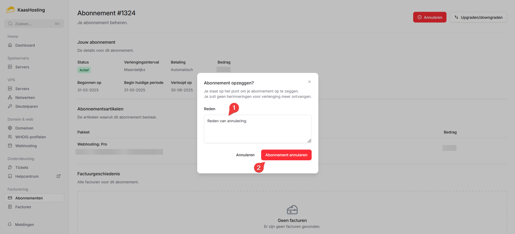
Task: Click the Reden van annulering text area
Action: [257, 129]
